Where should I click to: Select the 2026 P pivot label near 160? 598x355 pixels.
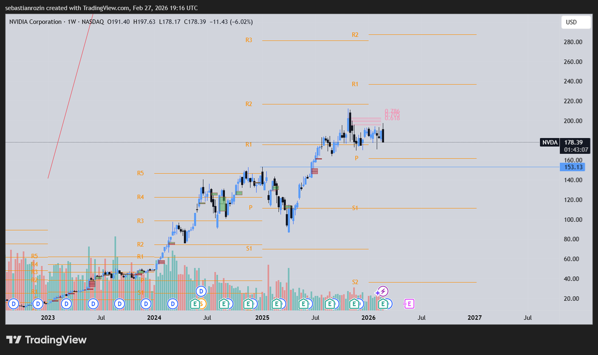[356, 158]
